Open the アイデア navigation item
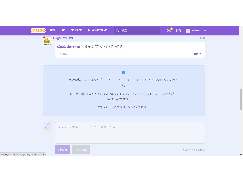 [x=76, y=30]
